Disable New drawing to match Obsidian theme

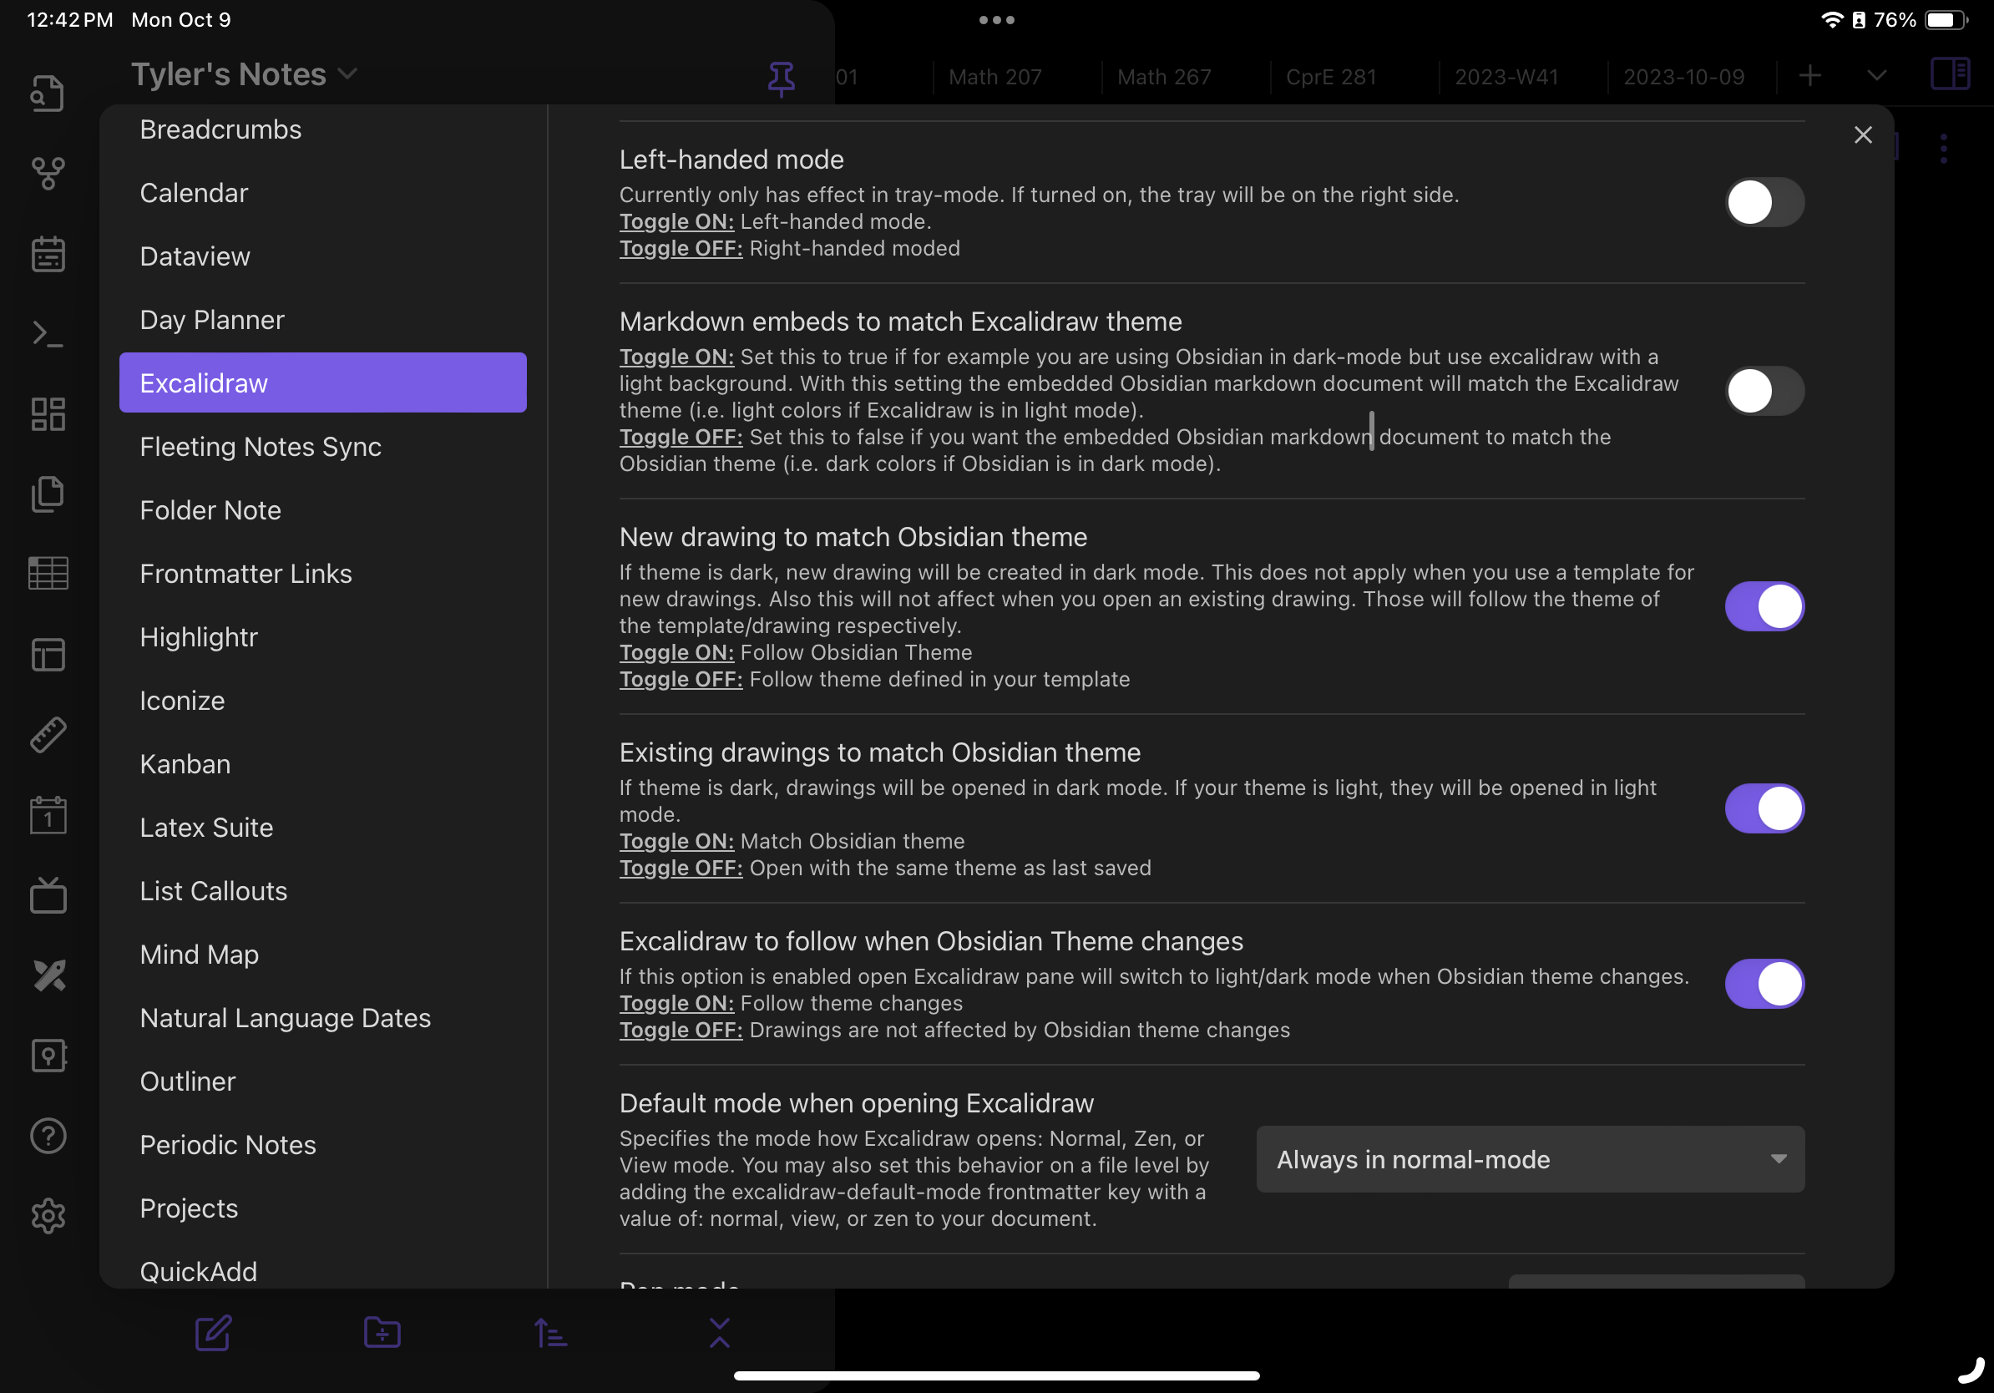click(x=1764, y=606)
